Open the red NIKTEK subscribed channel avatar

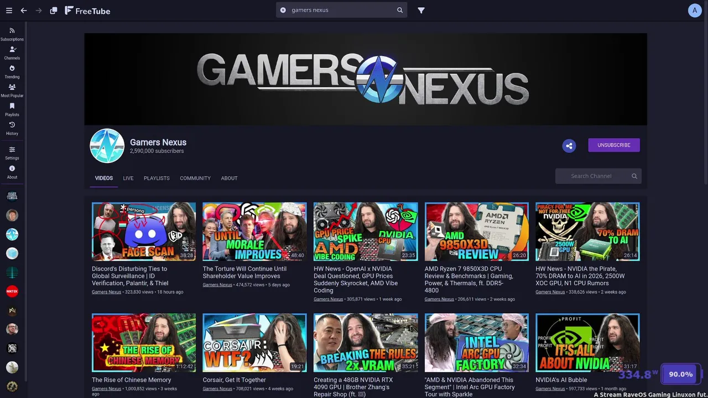(x=12, y=291)
